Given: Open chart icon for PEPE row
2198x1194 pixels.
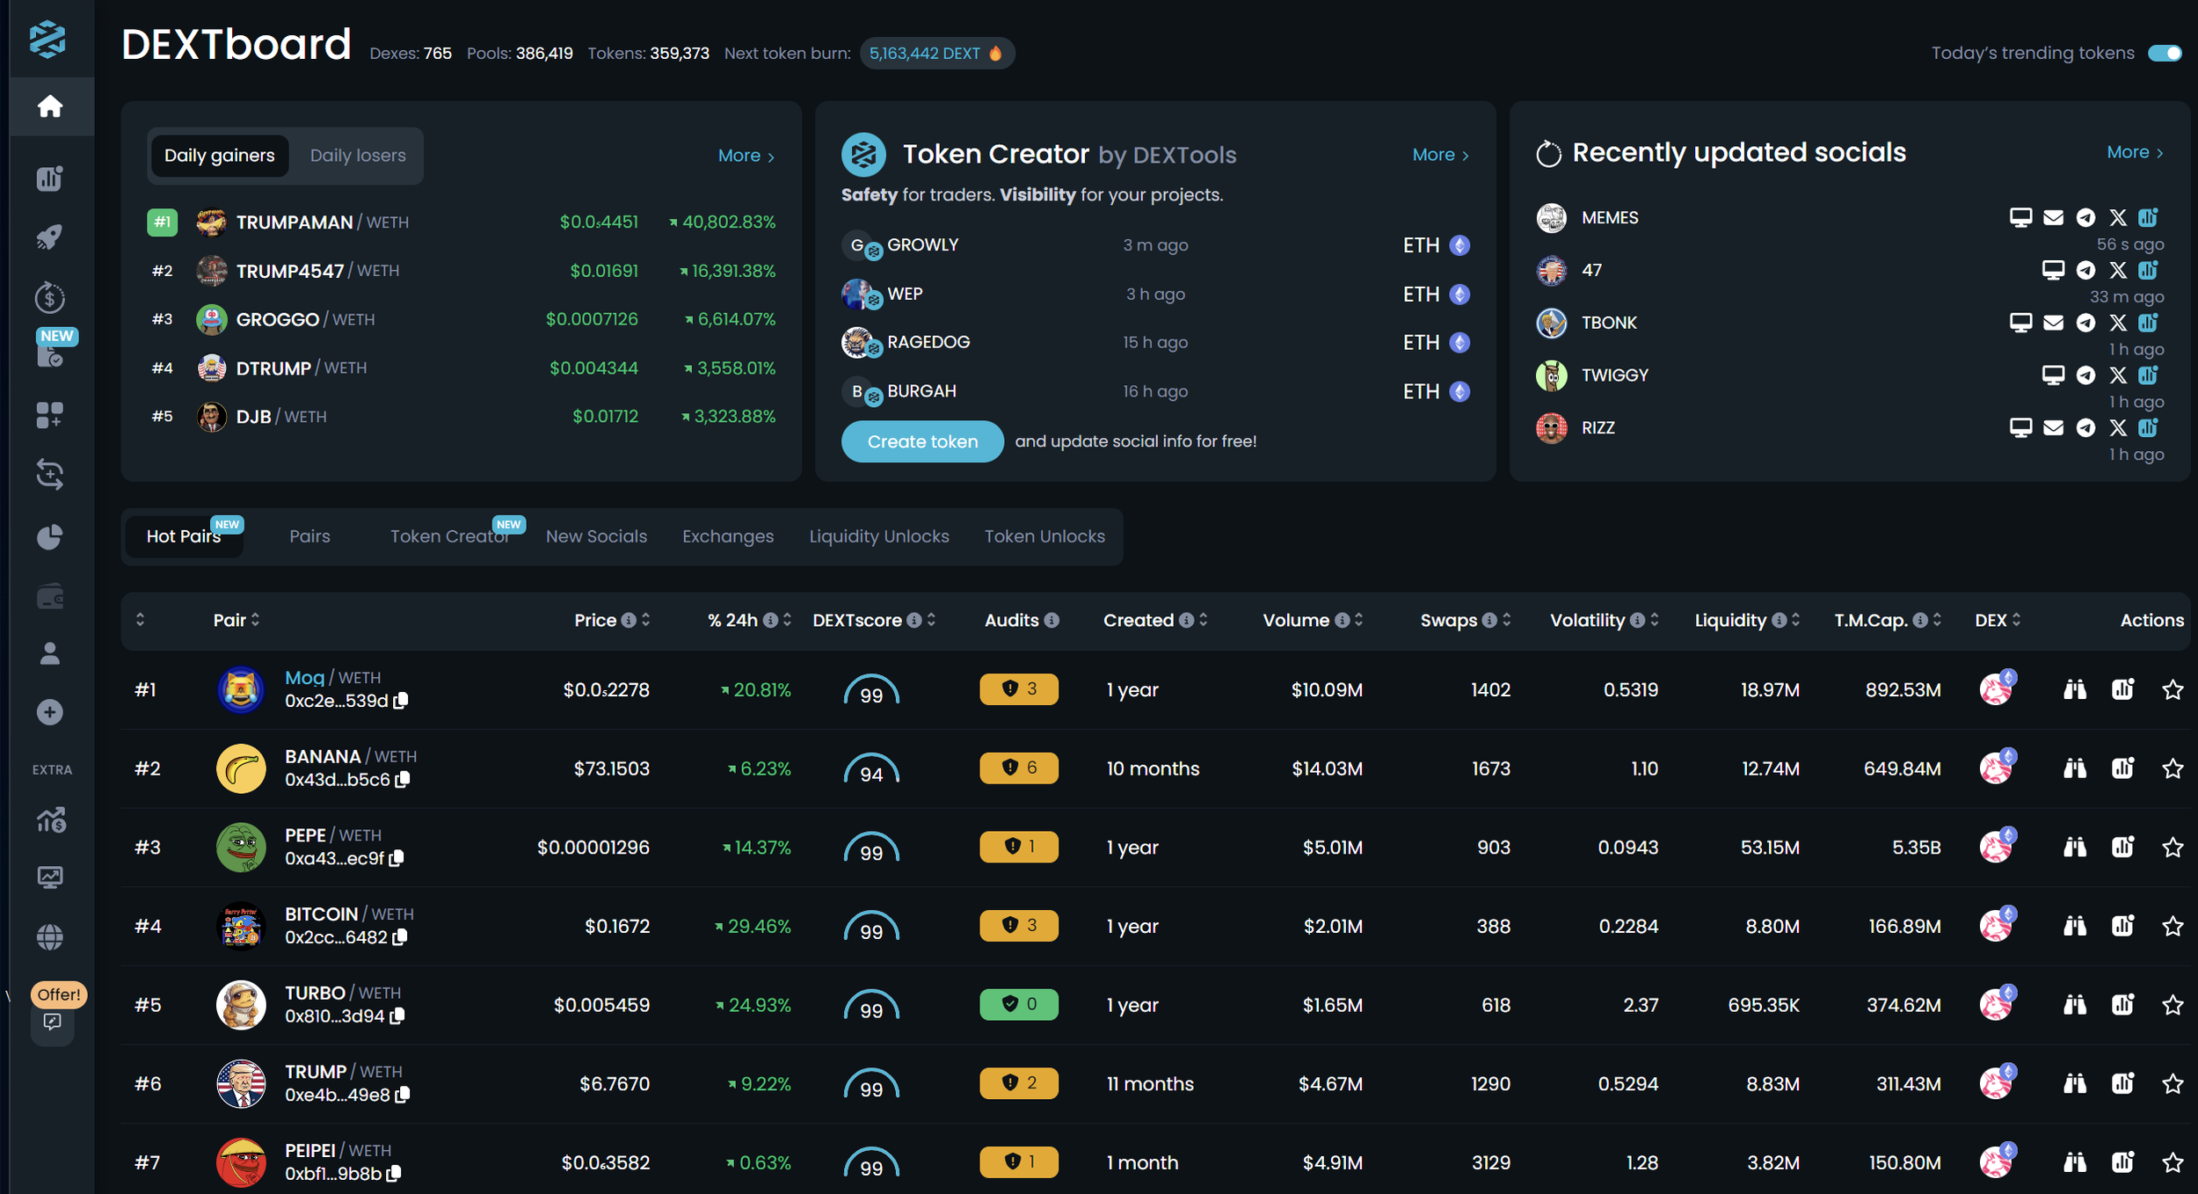Looking at the screenshot, I should point(2122,848).
